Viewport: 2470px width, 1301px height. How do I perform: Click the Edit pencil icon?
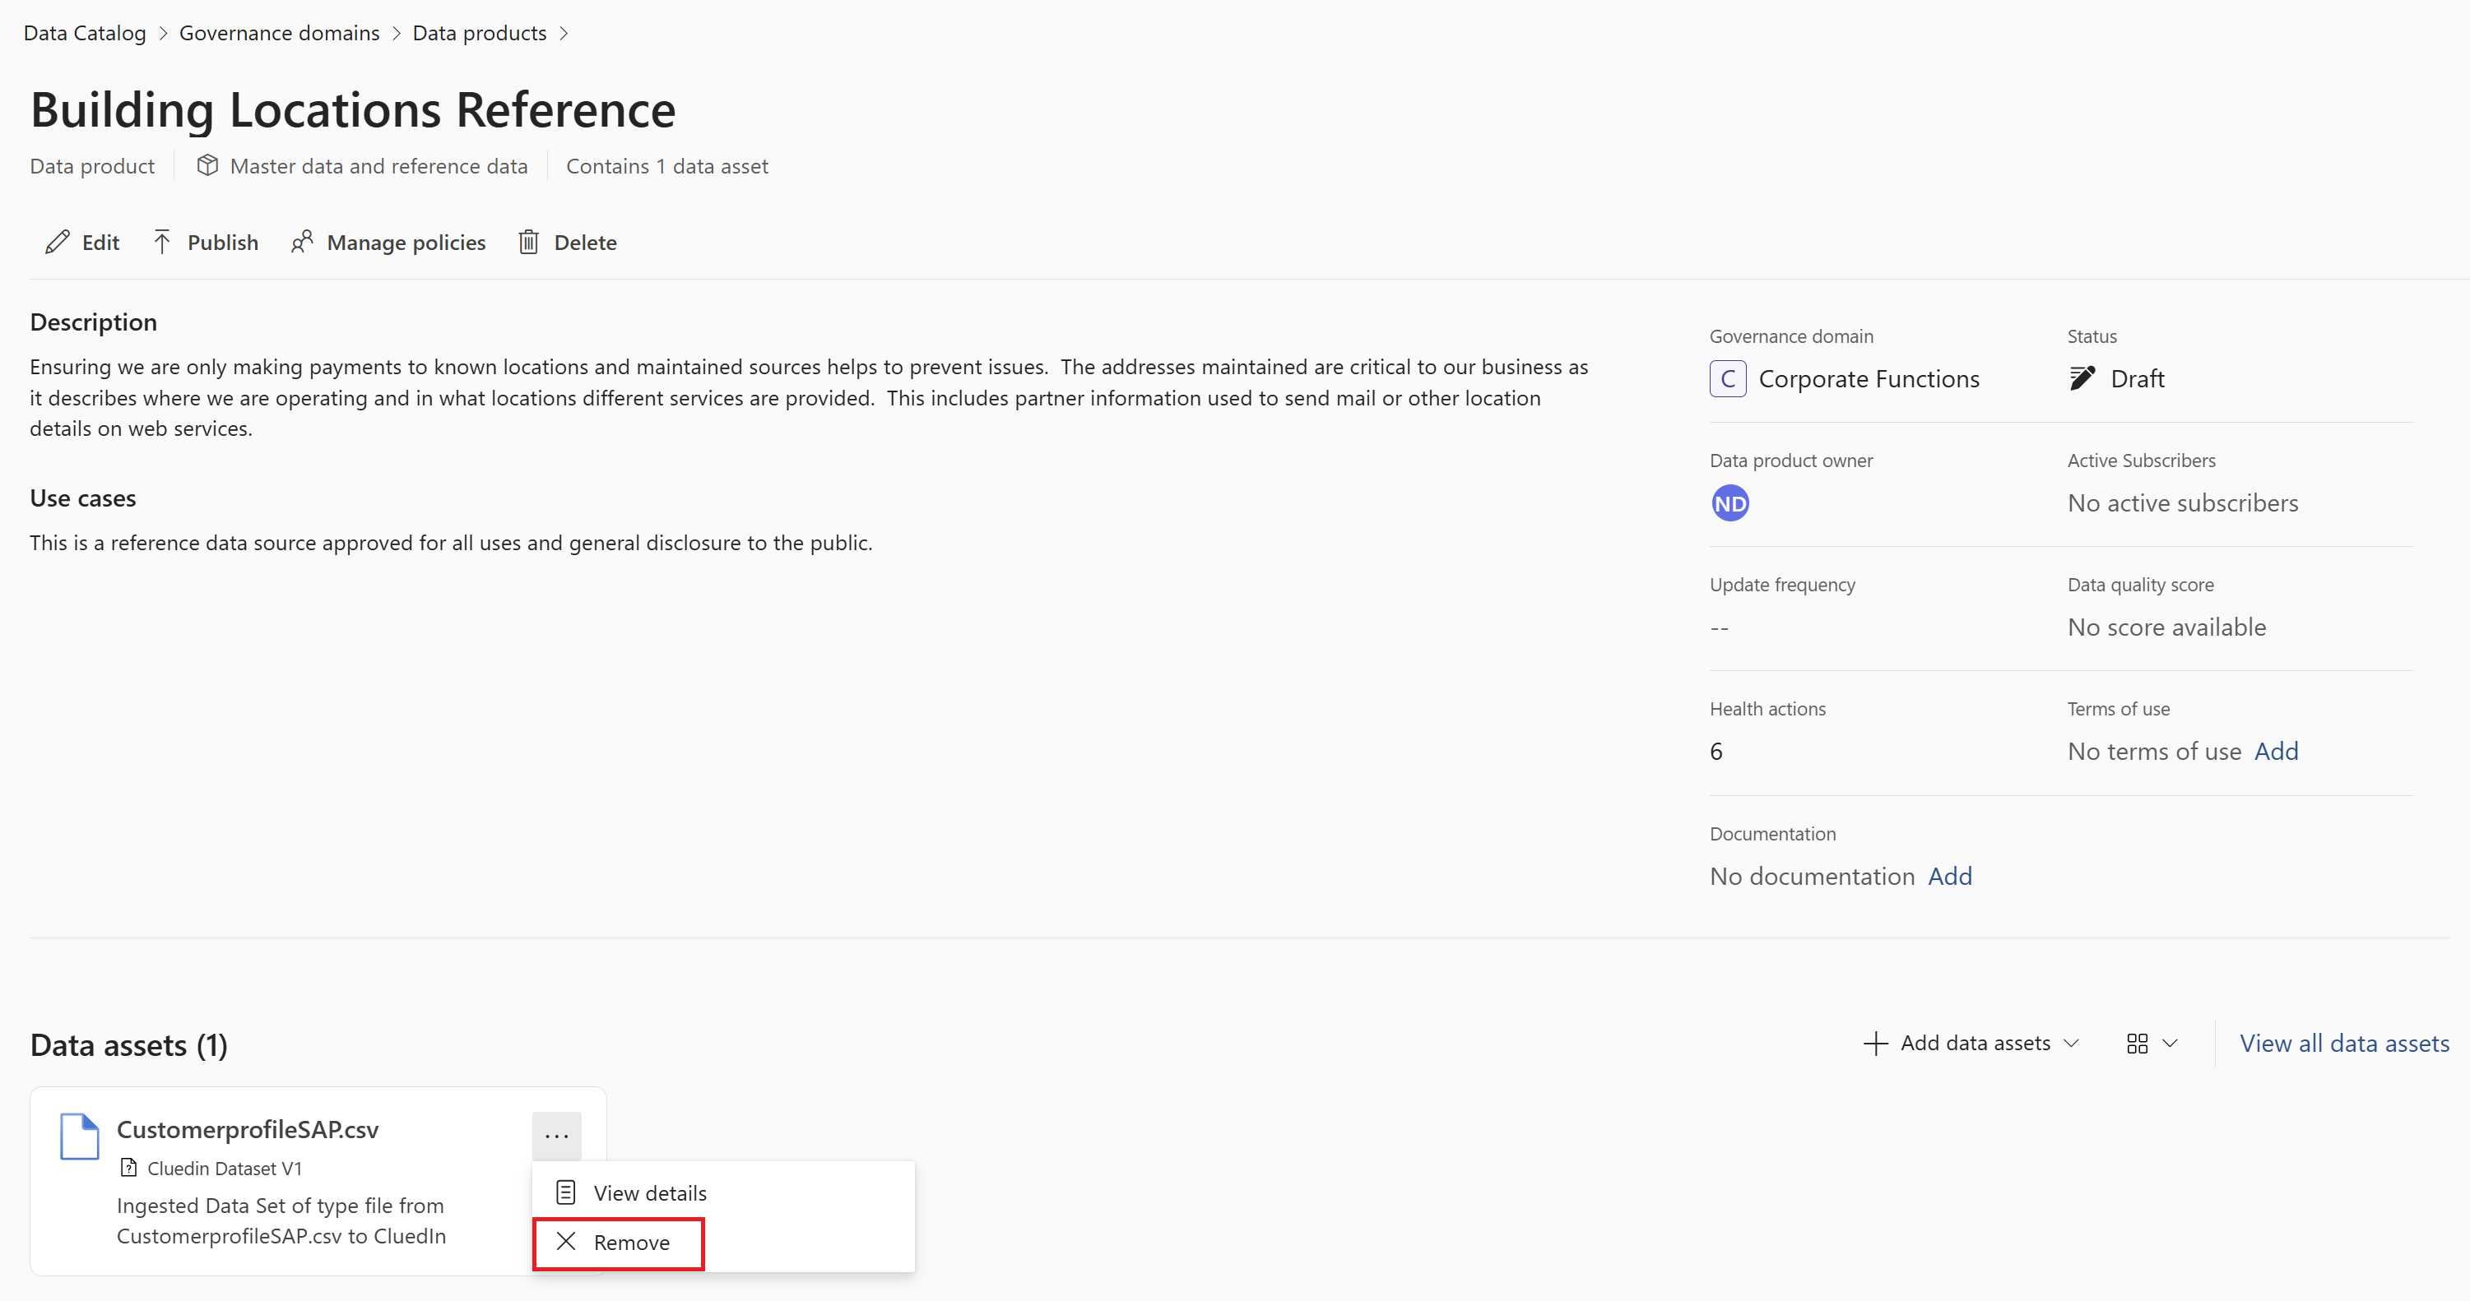[x=58, y=243]
